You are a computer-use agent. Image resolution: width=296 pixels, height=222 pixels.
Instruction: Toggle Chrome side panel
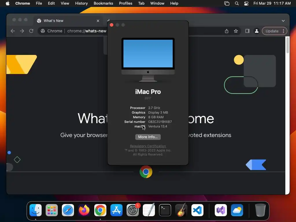pyautogui.click(x=247, y=31)
